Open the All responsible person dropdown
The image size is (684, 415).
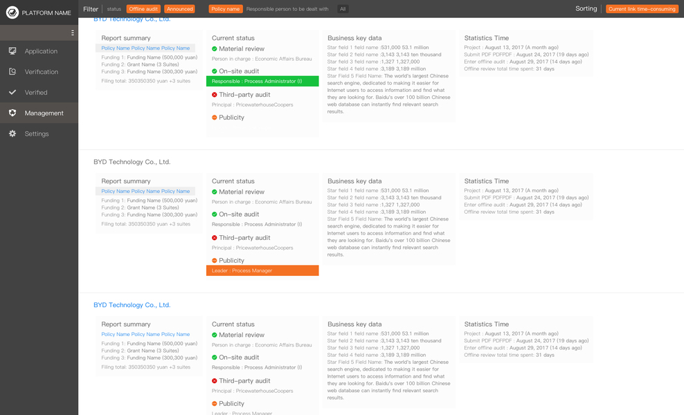coord(343,9)
